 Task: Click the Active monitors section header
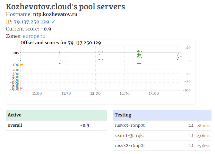tap(56, 115)
